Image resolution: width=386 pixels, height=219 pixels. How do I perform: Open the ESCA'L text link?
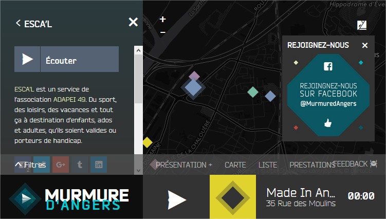click(24, 89)
